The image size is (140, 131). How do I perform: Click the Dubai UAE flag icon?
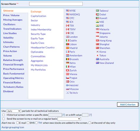97,14
